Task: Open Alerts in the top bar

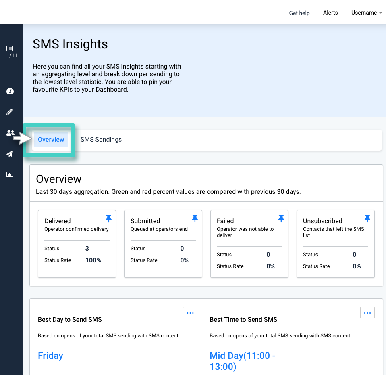Action: pyautogui.click(x=330, y=13)
